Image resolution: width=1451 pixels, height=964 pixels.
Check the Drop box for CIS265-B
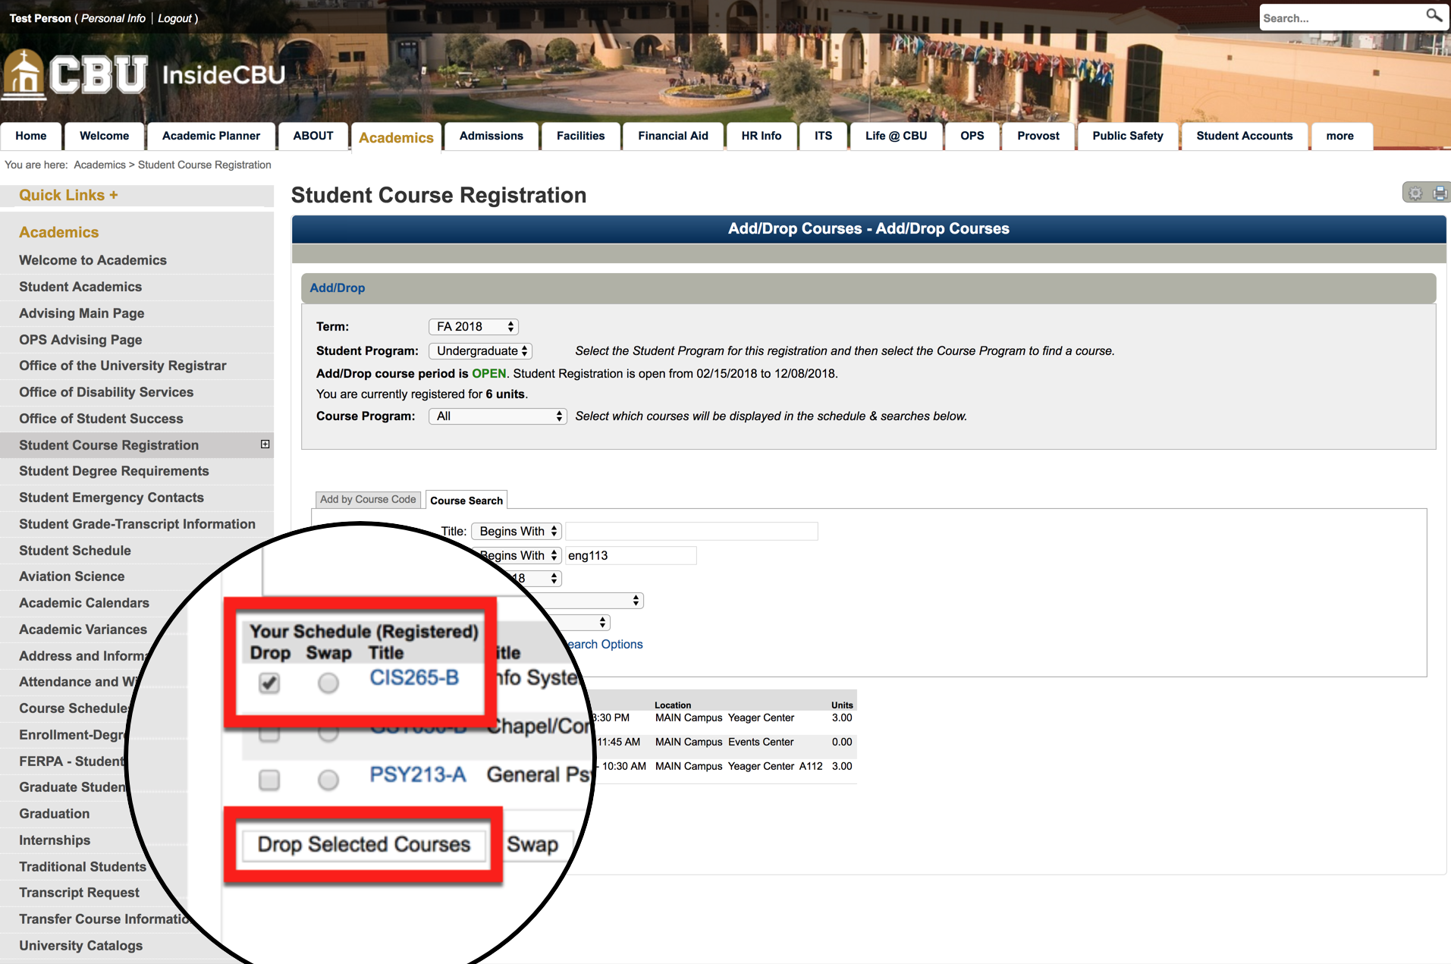tap(269, 683)
